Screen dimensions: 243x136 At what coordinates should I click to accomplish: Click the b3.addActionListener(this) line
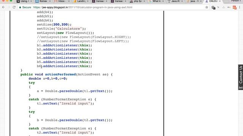[64, 54]
